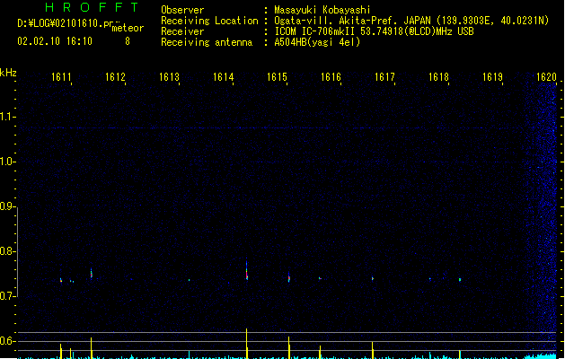This screenshot has height=359, width=565.
Task: Click the 1615 time axis label
Action: (x=277, y=77)
